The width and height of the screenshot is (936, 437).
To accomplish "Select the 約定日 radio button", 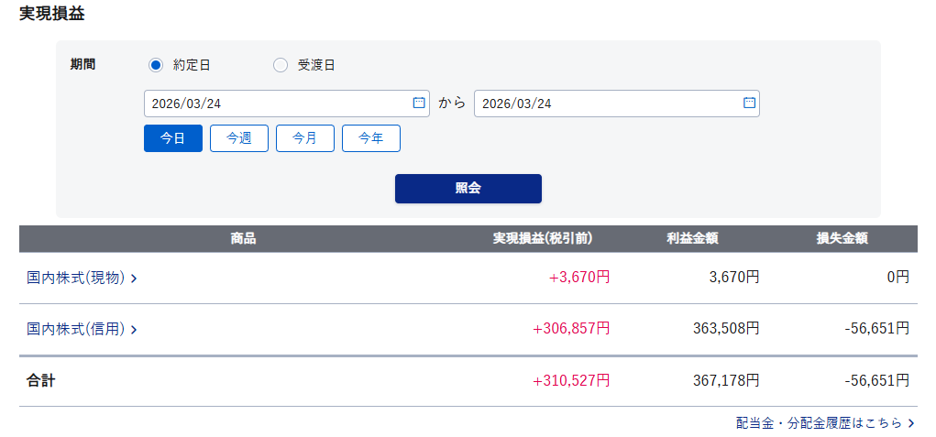I will tap(156, 65).
